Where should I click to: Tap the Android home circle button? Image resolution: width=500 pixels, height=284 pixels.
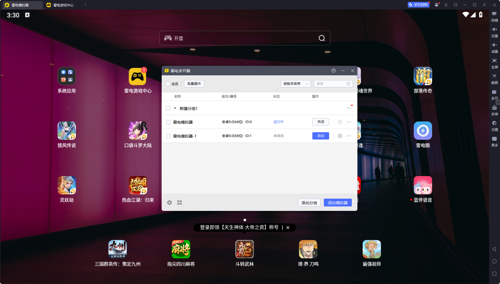click(x=494, y=261)
